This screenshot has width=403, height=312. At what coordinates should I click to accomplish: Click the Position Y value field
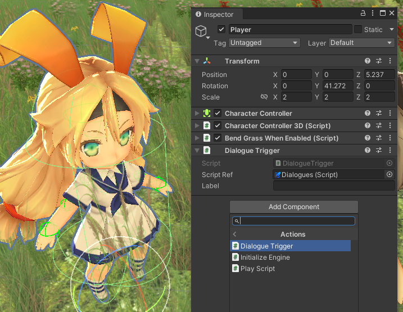[338, 75]
